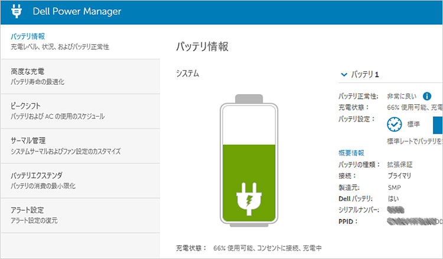
Task: Switch to the ピークシフト tab
Action: click(80, 111)
